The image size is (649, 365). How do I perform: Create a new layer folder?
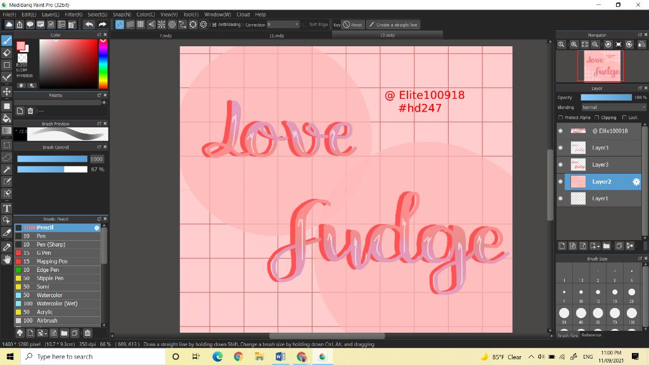[x=607, y=246]
